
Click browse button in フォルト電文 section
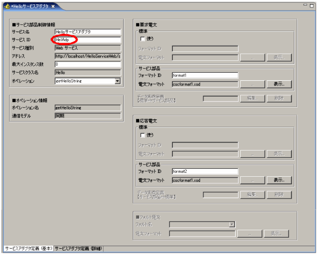click(250, 234)
